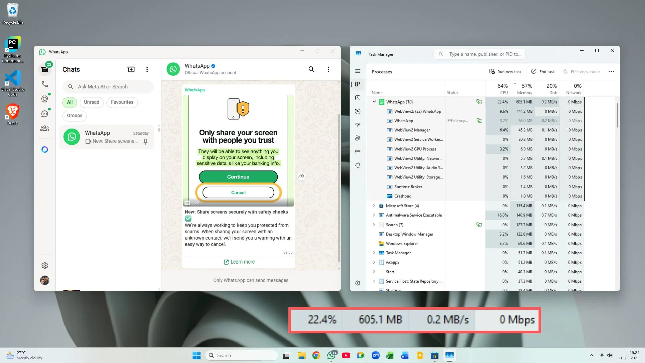Collapse the Task Manager navigation sidebar
Image resolution: width=645 pixels, height=363 pixels.
tap(357, 71)
